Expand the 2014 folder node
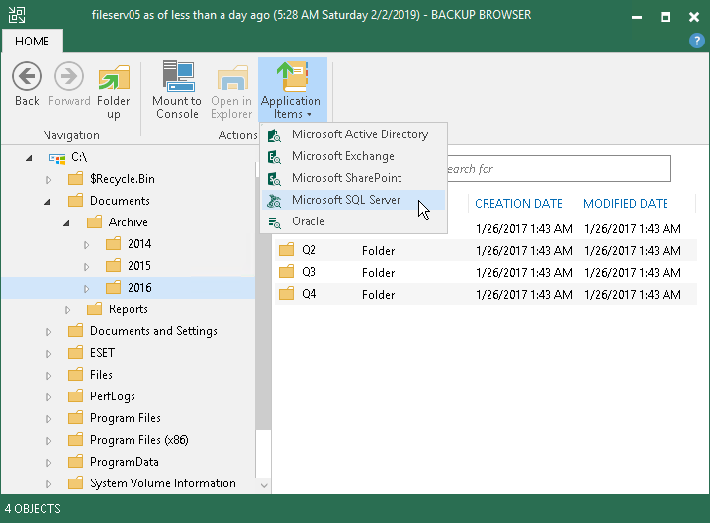Screen dimensions: 710x523 point(87,244)
